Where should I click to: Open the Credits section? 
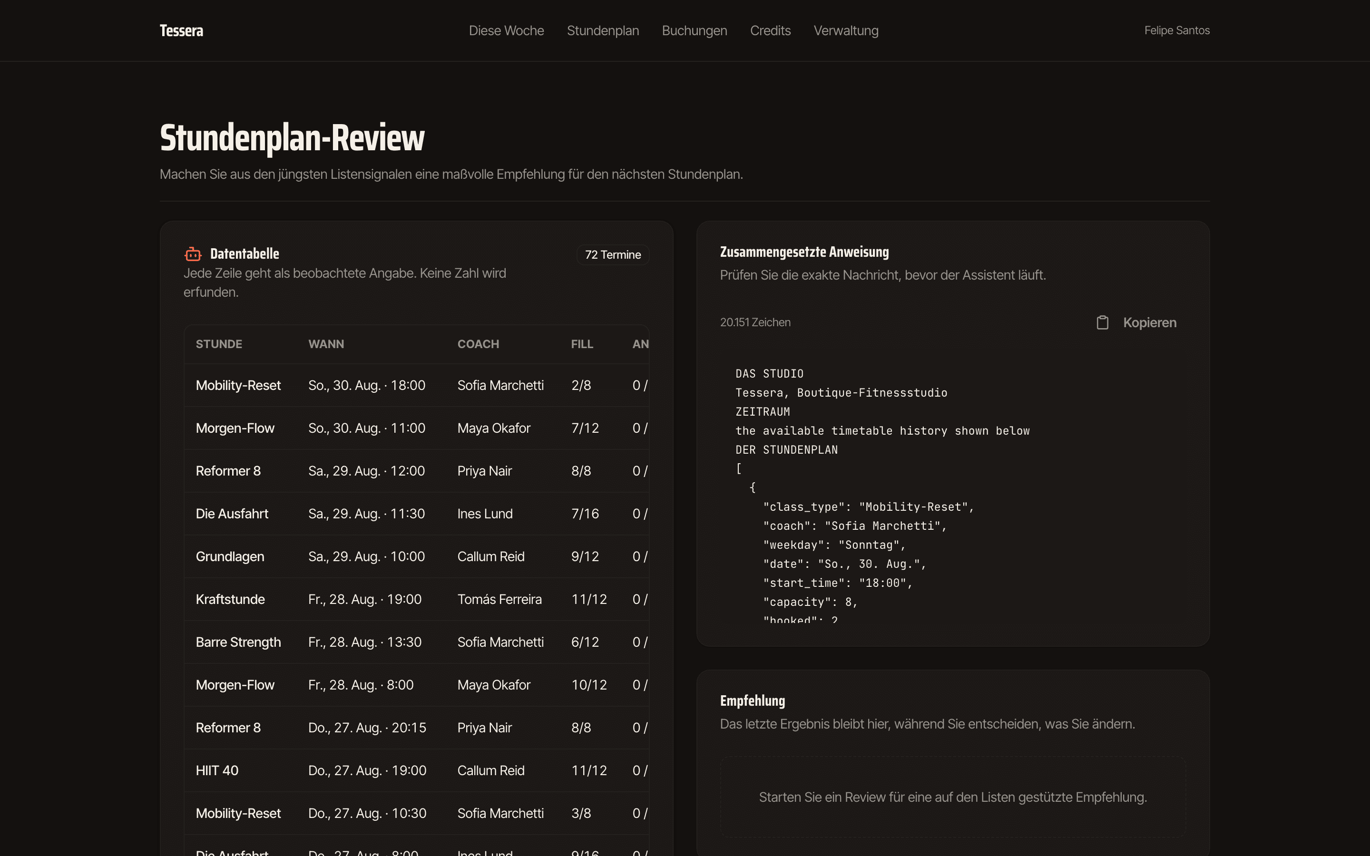click(x=770, y=30)
